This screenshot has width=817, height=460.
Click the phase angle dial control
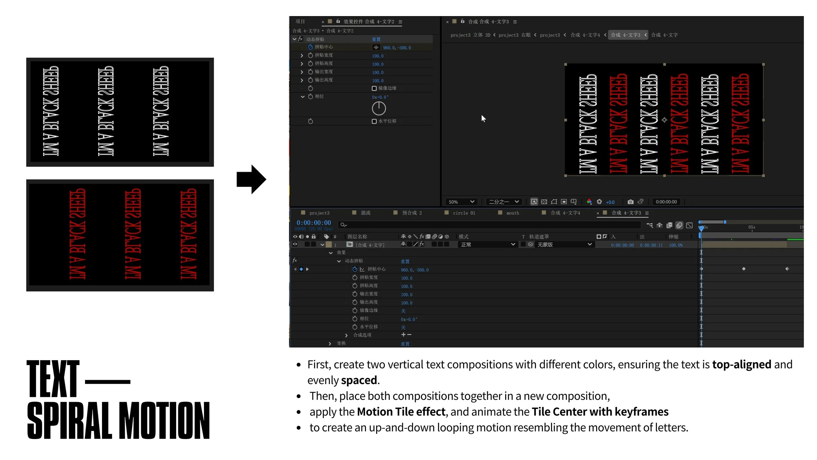click(x=379, y=109)
